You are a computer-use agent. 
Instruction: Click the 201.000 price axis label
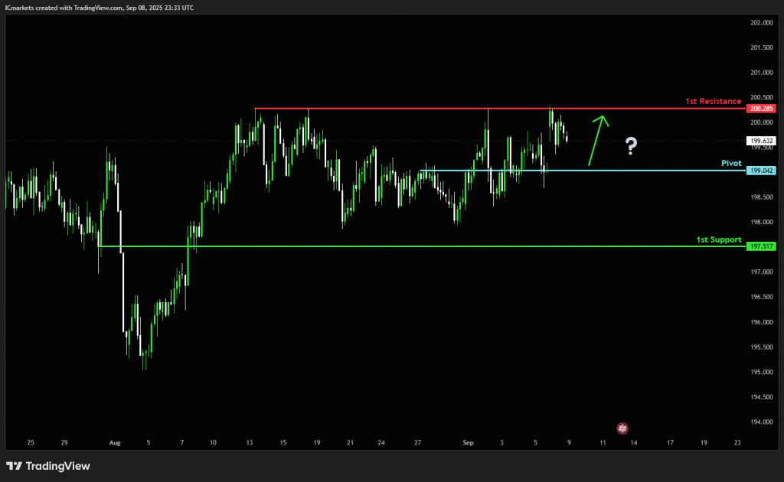tap(762, 73)
